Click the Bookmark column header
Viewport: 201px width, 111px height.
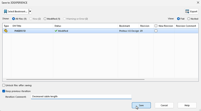(128, 26)
